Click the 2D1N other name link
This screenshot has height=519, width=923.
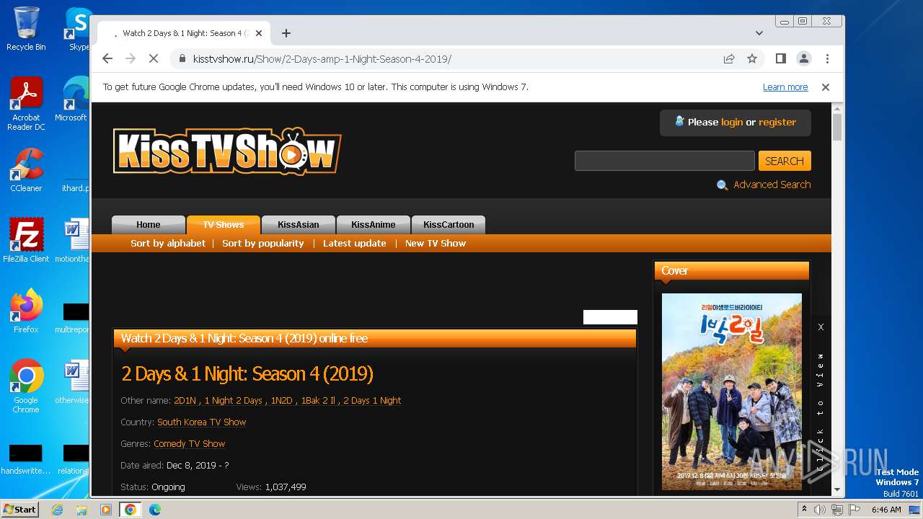[185, 400]
